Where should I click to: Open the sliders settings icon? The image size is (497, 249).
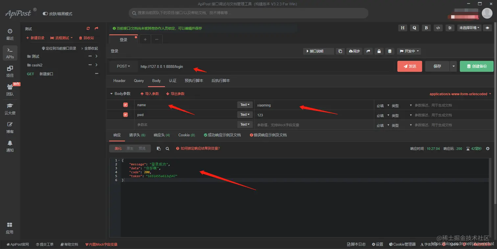(x=450, y=28)
